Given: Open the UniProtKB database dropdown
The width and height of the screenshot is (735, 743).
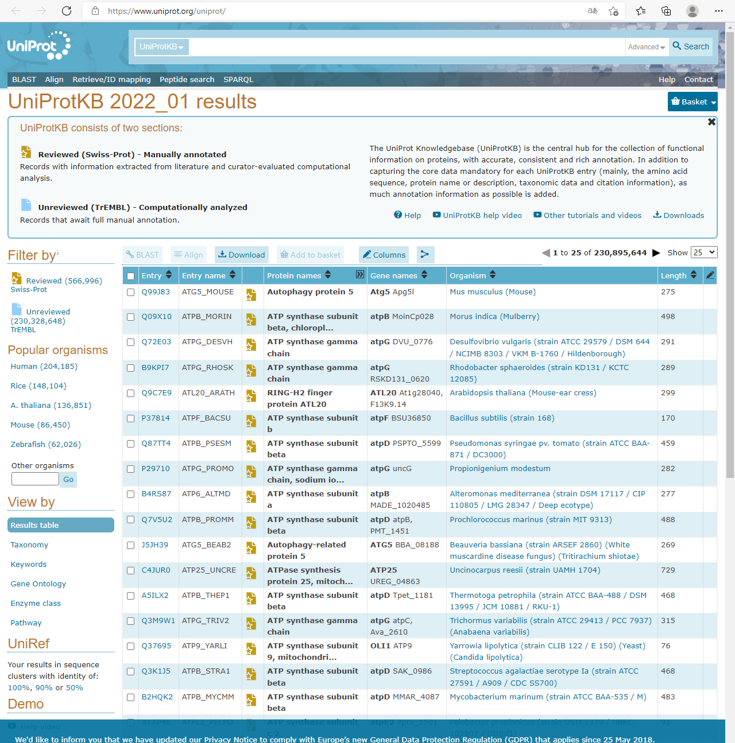Looking at the screenshot, I should (161, 47).
